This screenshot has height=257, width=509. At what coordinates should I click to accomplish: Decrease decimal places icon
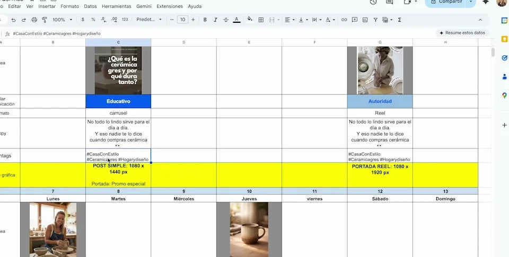[x=103, y=20]
